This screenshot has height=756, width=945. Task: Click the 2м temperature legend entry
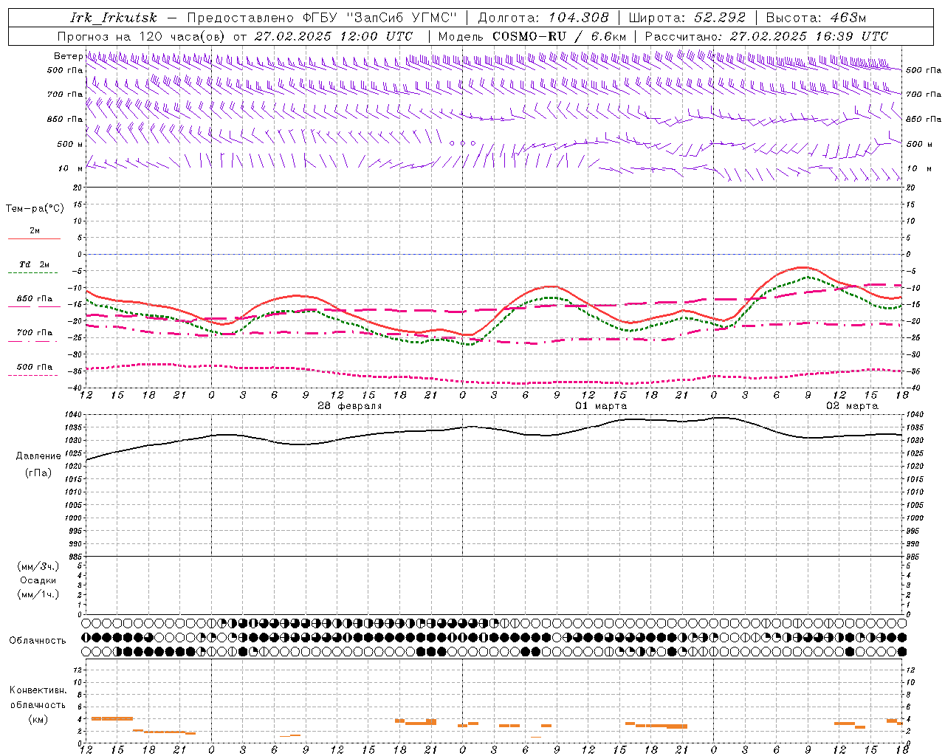click(35, 231)
